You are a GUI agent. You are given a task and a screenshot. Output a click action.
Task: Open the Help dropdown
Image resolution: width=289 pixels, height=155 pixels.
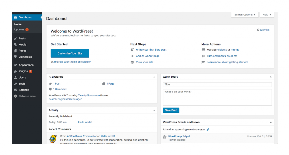pyautogui.click(x=267, y=15)
